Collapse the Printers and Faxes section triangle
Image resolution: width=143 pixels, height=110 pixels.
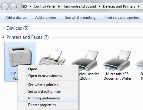click(x=4, y=37)
